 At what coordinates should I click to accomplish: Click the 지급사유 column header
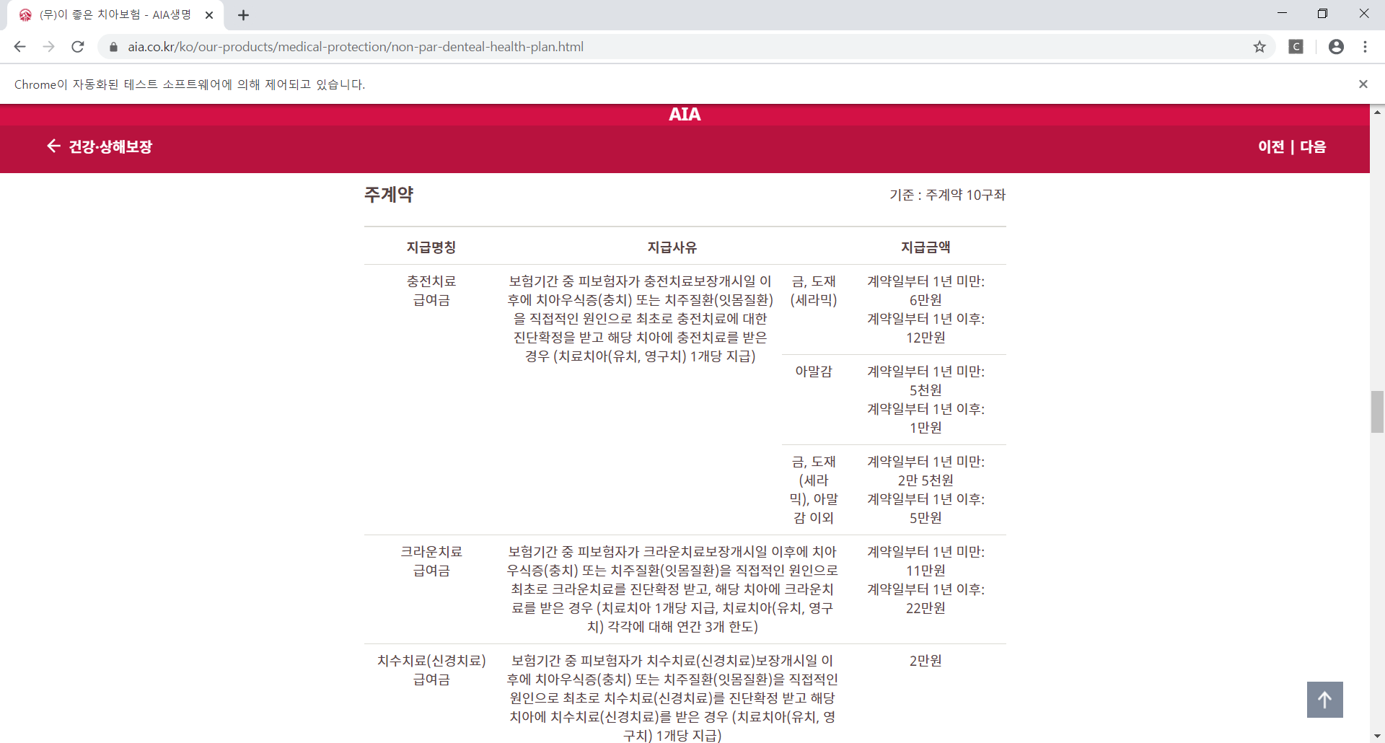tap(672, 247)
